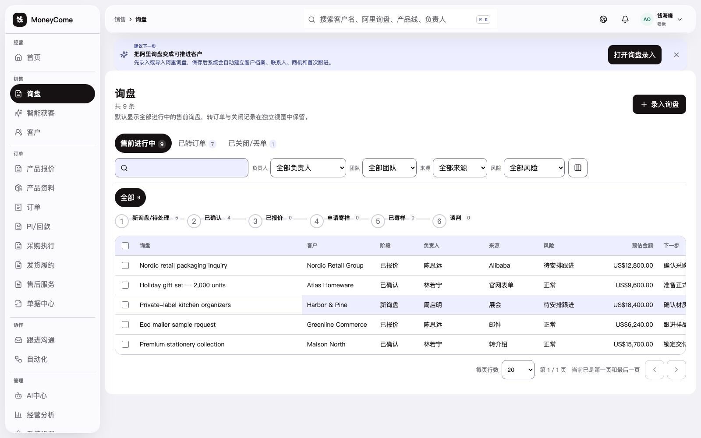
Task: Open Nordic retail packaging inquiry
Action: (x=183, y=265)
